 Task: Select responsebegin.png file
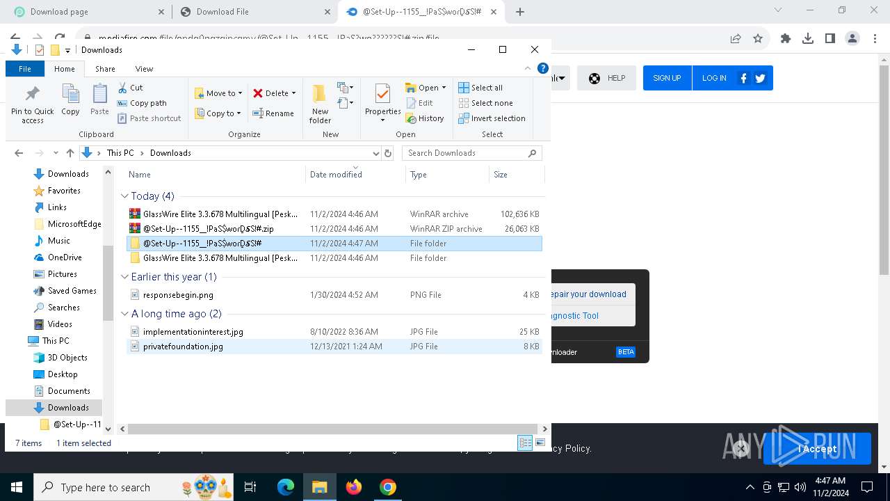click(x=334, y=295)
